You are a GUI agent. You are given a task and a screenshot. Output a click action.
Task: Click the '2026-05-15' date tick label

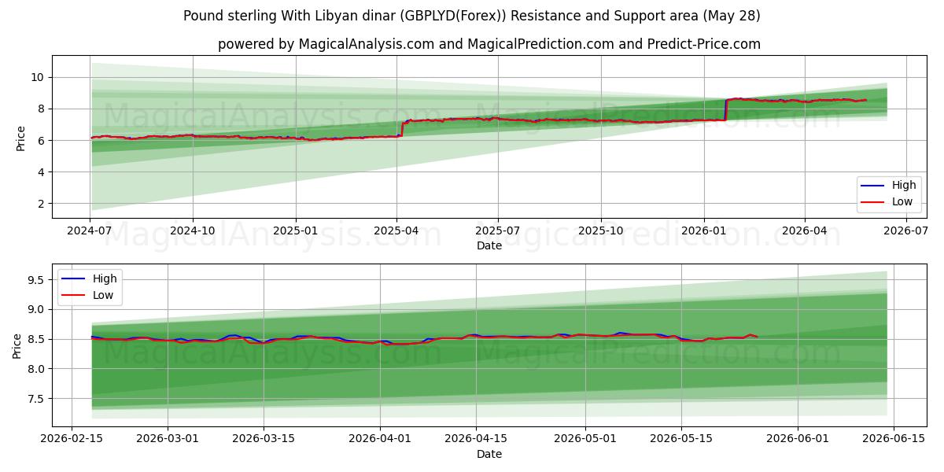[x=683, y=440]
